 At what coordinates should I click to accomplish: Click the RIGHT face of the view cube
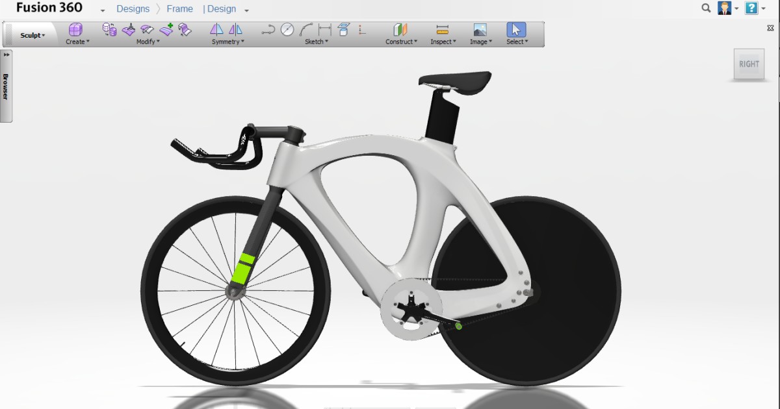point(749,64)
